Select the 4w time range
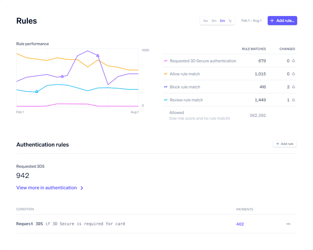Screen dimensions: 313x250 click(206, 20)
